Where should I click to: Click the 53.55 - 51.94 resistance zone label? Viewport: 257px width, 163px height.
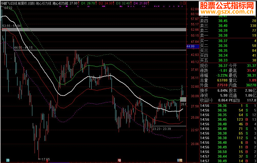click(x=12, y=26)
